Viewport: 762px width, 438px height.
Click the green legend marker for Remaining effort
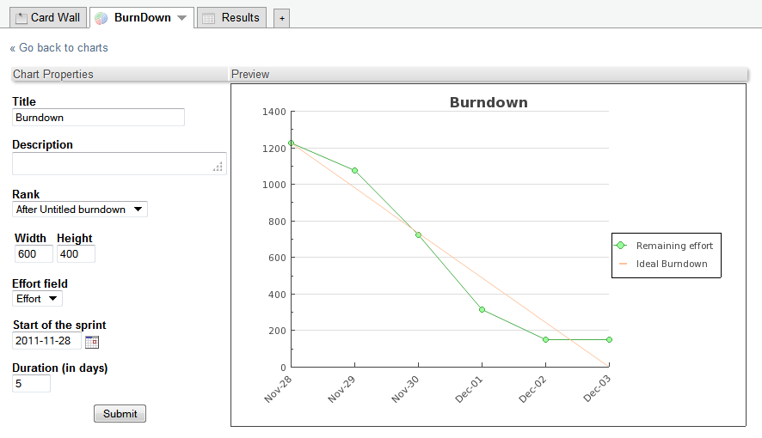coord(621,246)
